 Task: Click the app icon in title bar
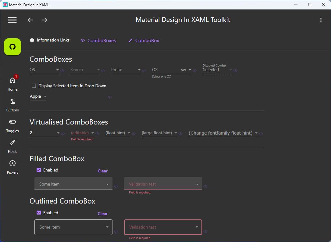(5, 5)
